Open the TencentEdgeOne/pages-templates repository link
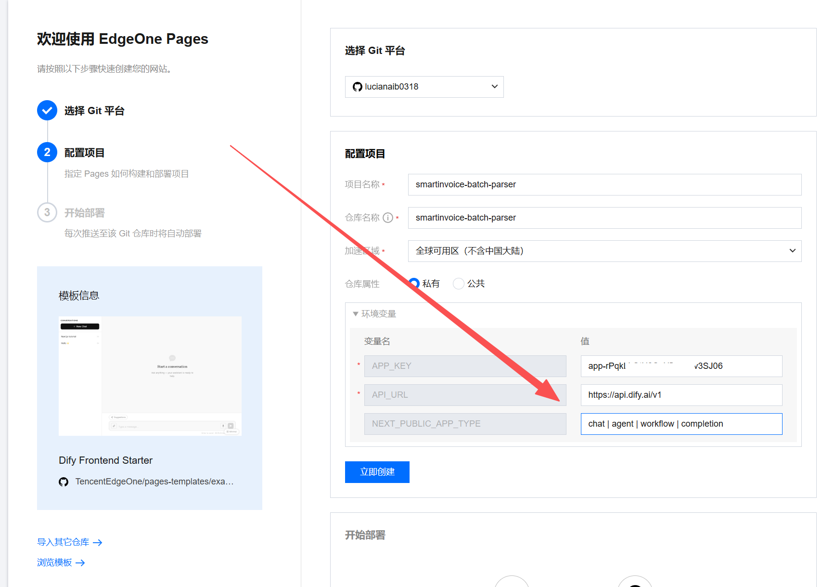The image size is (835, 587). (154, 482)
